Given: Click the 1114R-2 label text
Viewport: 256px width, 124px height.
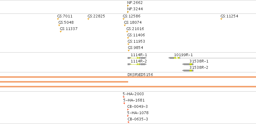Looking at the screenshot, I should [139, 61].
